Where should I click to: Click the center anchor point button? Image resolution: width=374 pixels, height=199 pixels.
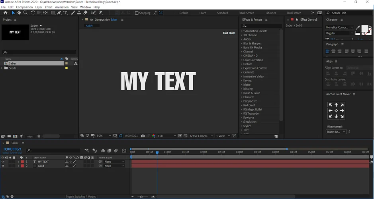click(x=336, y=110)
